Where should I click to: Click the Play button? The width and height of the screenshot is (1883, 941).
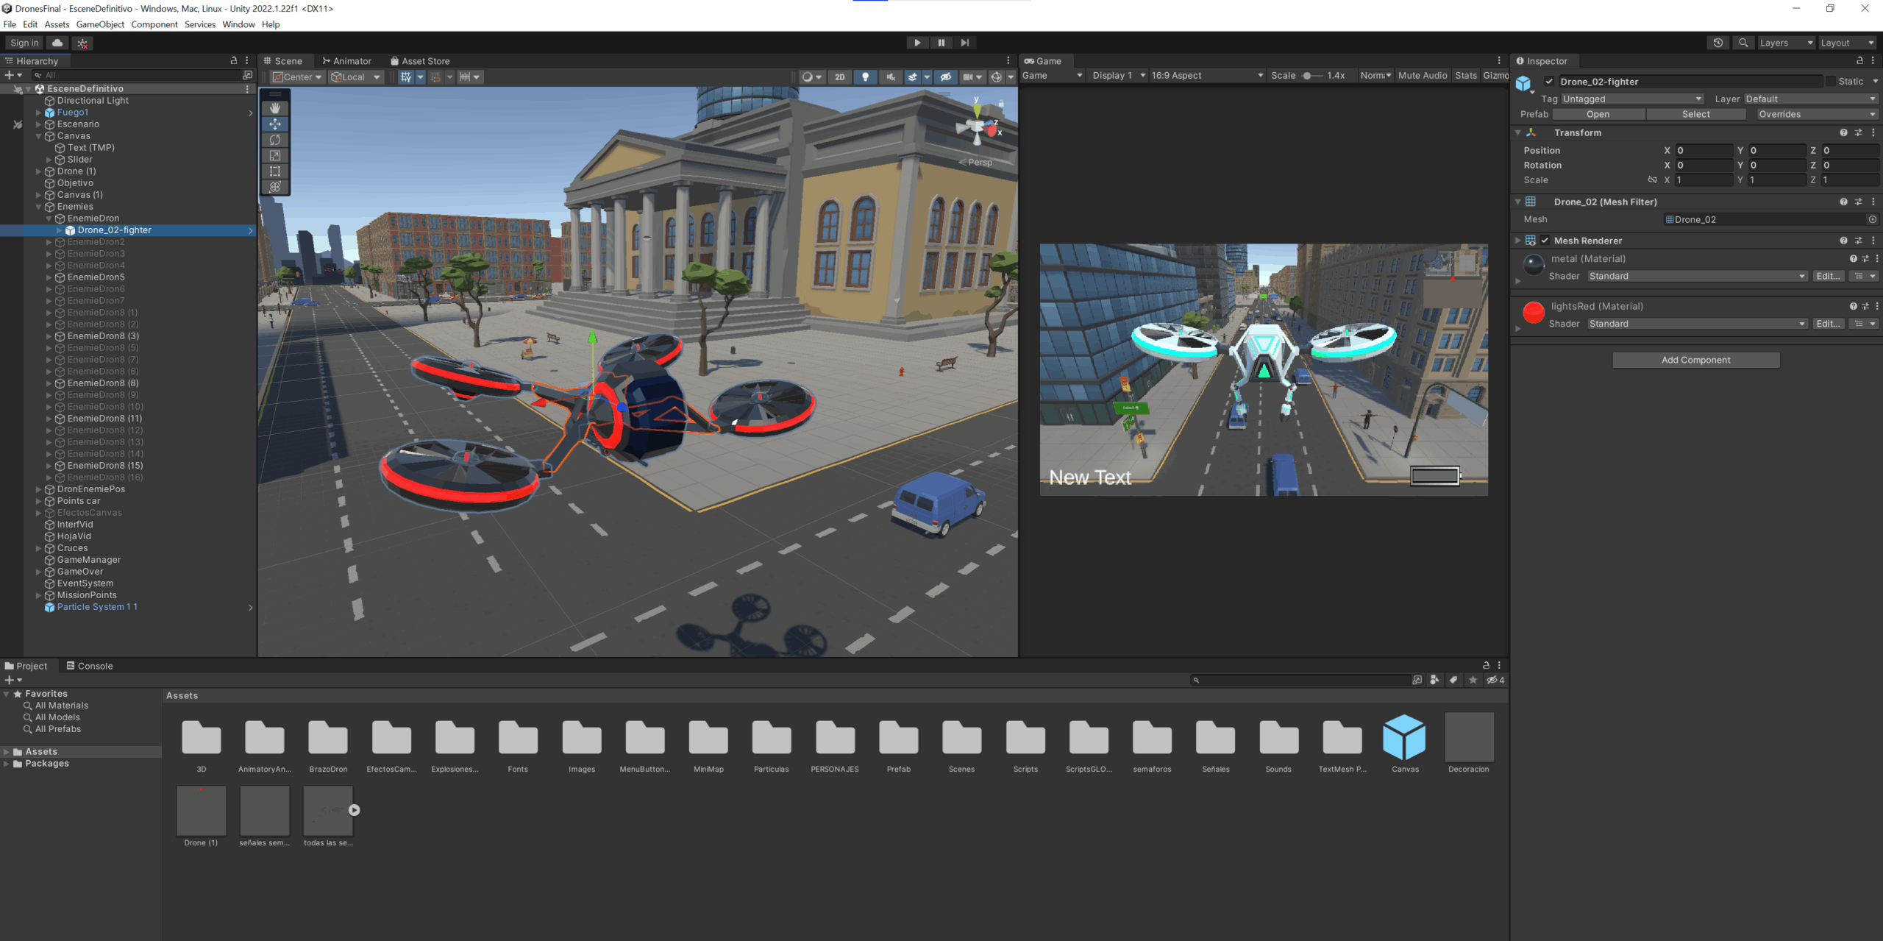(x=917, y=43)
